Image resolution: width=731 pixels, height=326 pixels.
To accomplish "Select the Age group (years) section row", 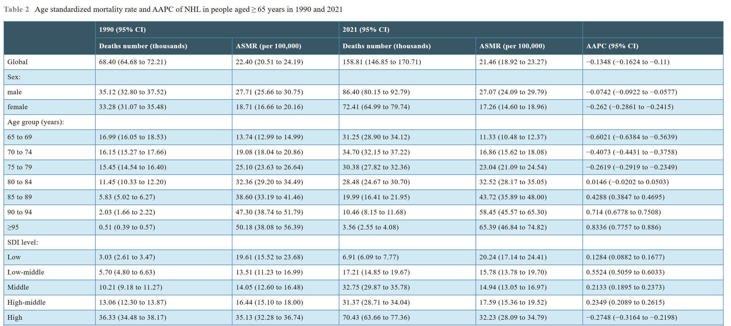I will click(35, 122).
